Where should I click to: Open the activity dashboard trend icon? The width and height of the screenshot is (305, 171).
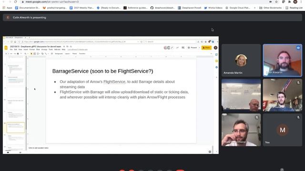pyautogui.click(x=177, y=47)
